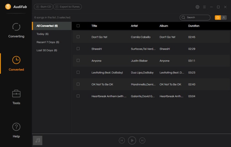
Task: Click into the Search field
Action: [x=195, y=18]
